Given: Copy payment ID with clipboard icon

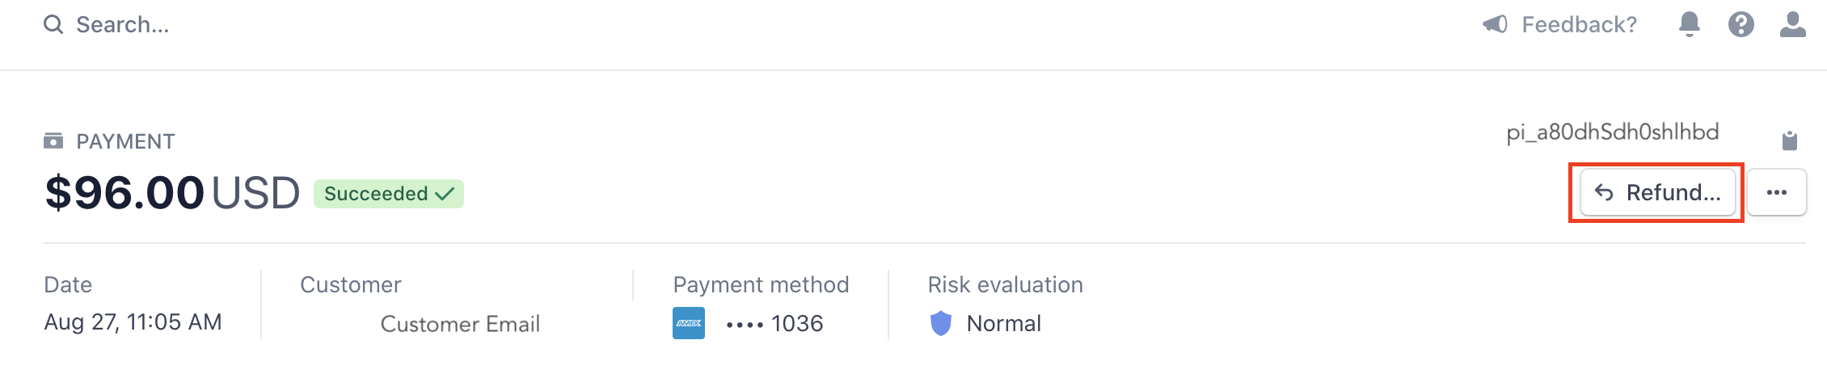Looking at the screenshot, I should [1790, 141].
